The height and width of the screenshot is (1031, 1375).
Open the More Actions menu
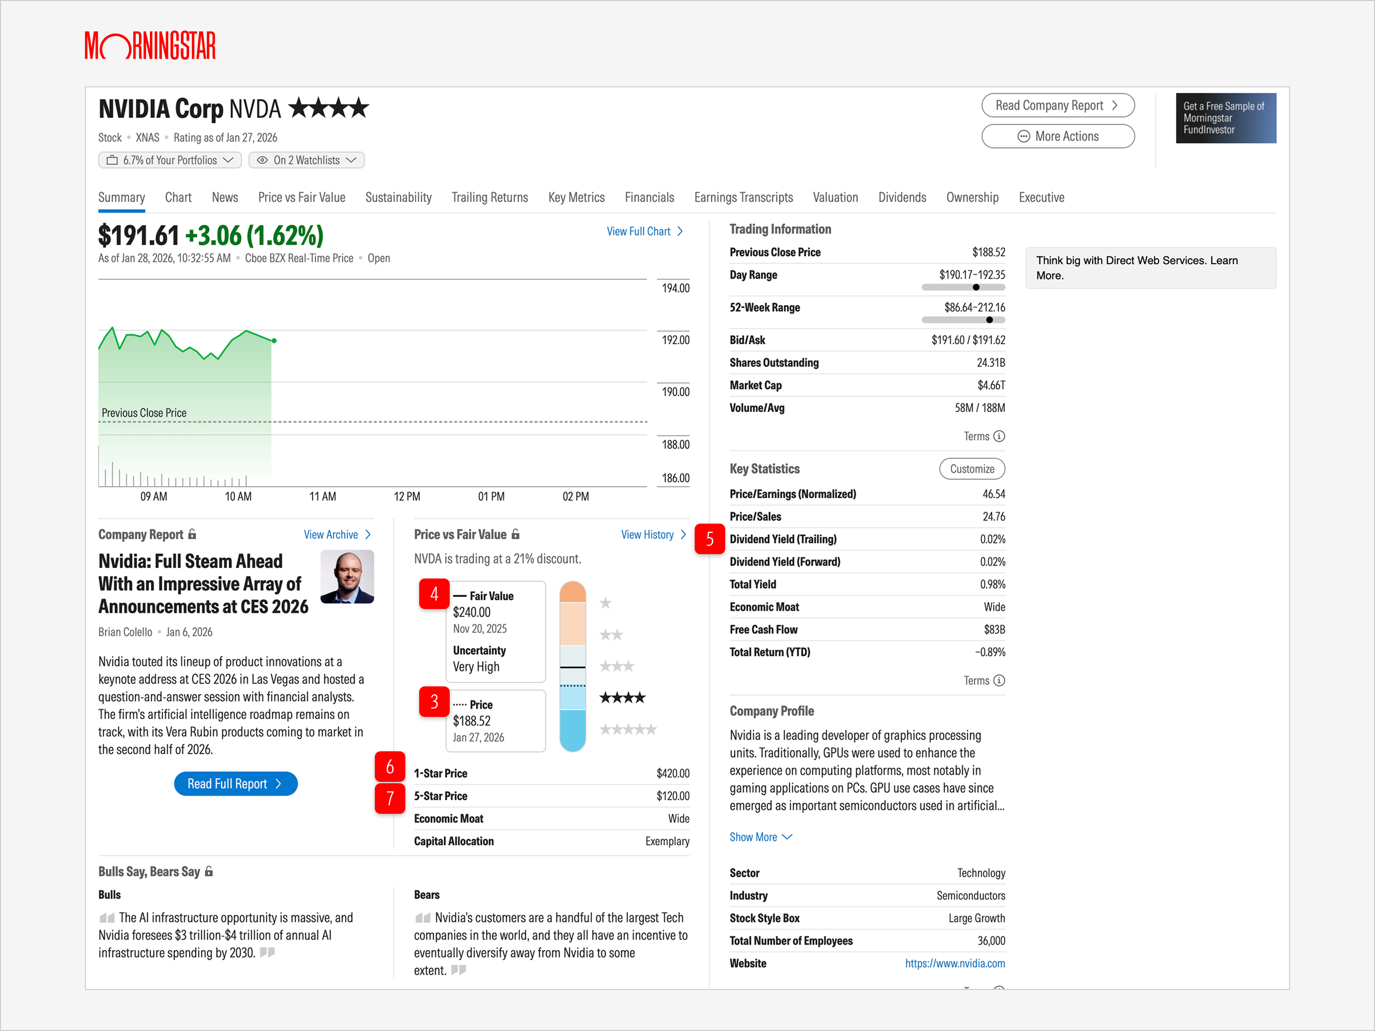click(1058, 136)
